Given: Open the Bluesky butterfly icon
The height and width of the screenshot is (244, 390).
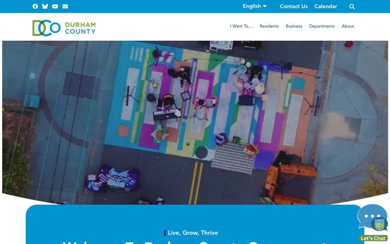Looking at the screenshot, I should click(x=45, y=7).
